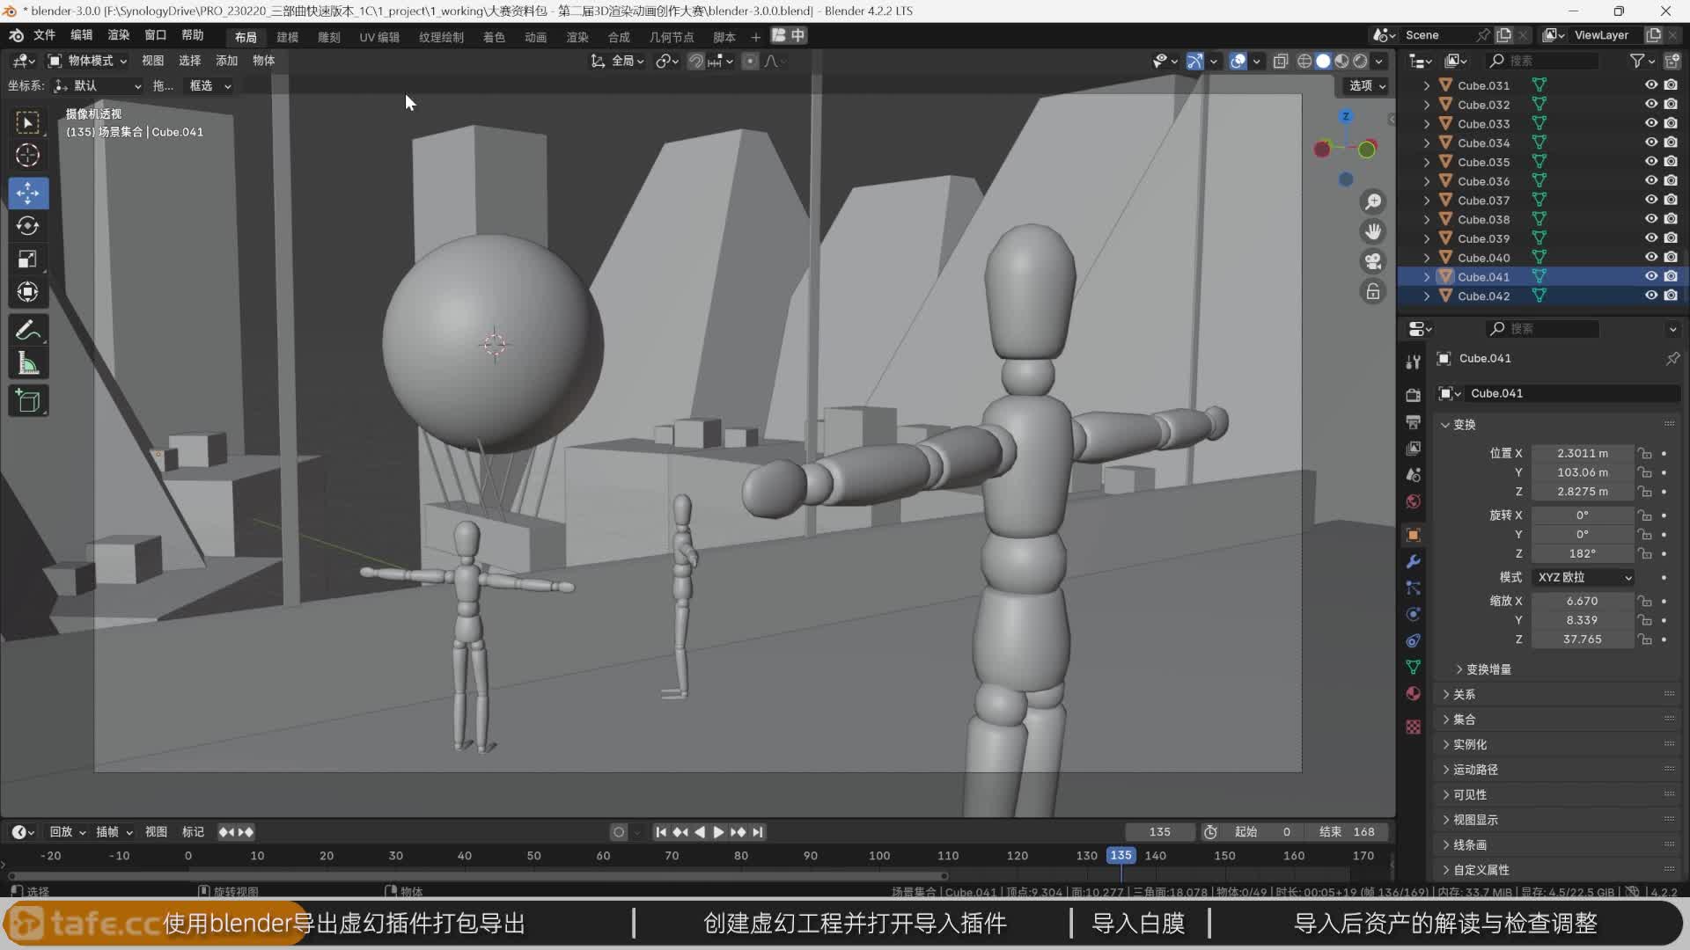
Task: Open the XYZ 欧拉 rotation mode dropdown
Action: click(1583, 577)
